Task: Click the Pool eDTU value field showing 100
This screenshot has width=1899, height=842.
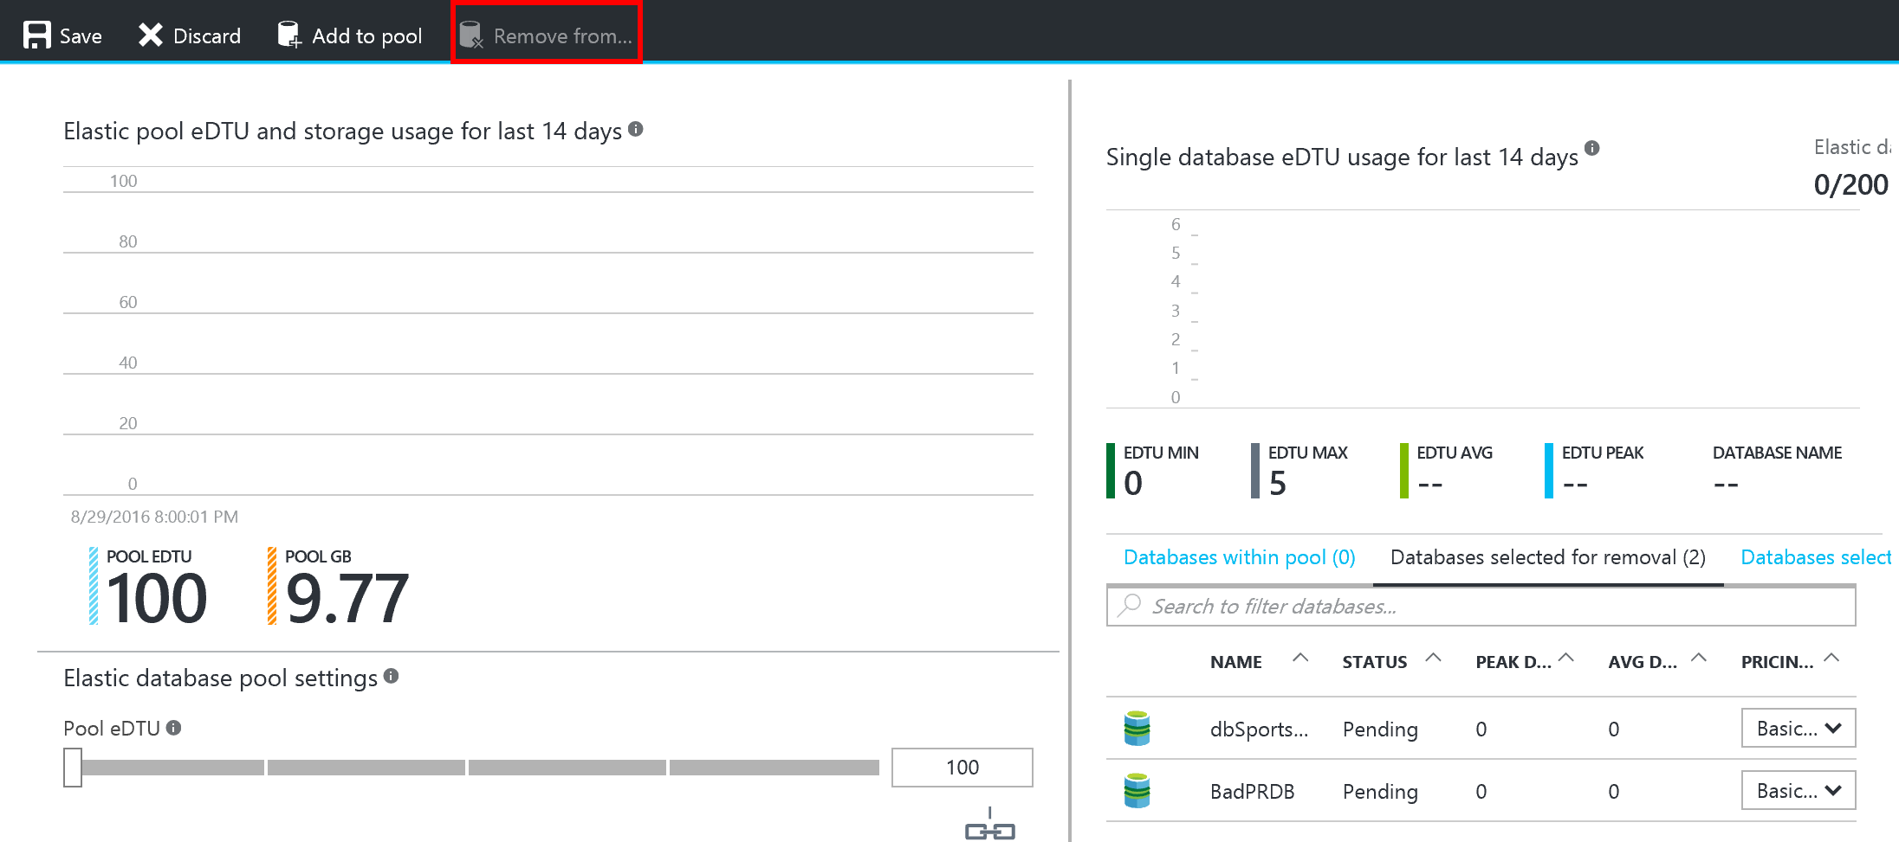Action: coord(962,768)
